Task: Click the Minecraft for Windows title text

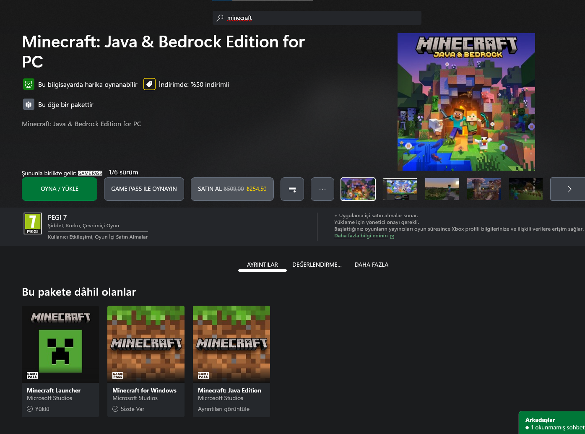Action: point(144,390)
